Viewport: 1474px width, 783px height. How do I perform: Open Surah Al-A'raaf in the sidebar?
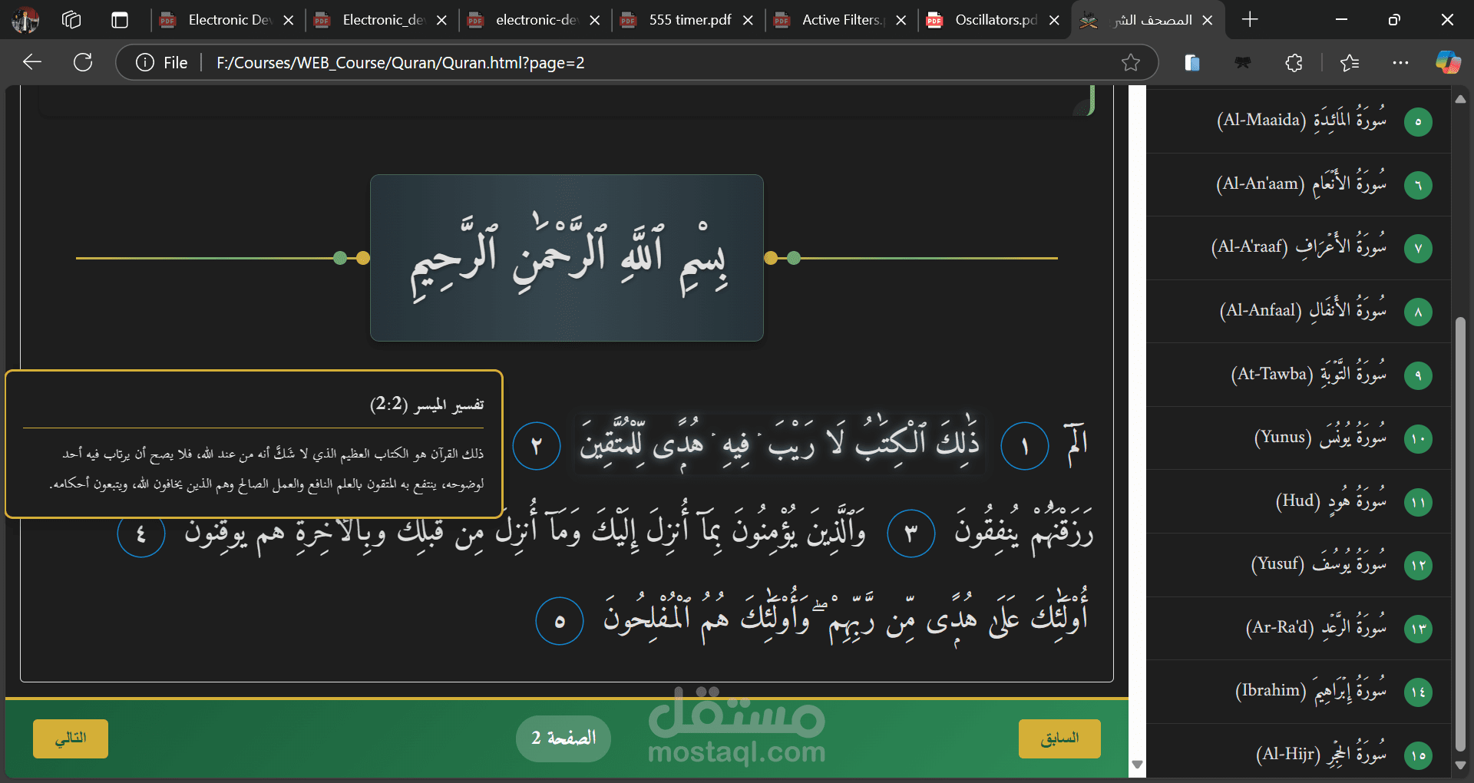(x=1299, y=248)
